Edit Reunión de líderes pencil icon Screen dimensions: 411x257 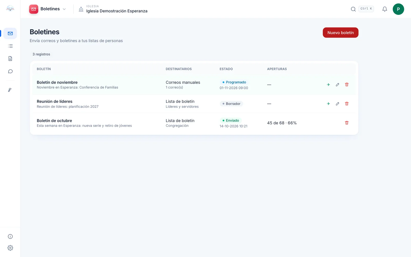pos(338,104)
